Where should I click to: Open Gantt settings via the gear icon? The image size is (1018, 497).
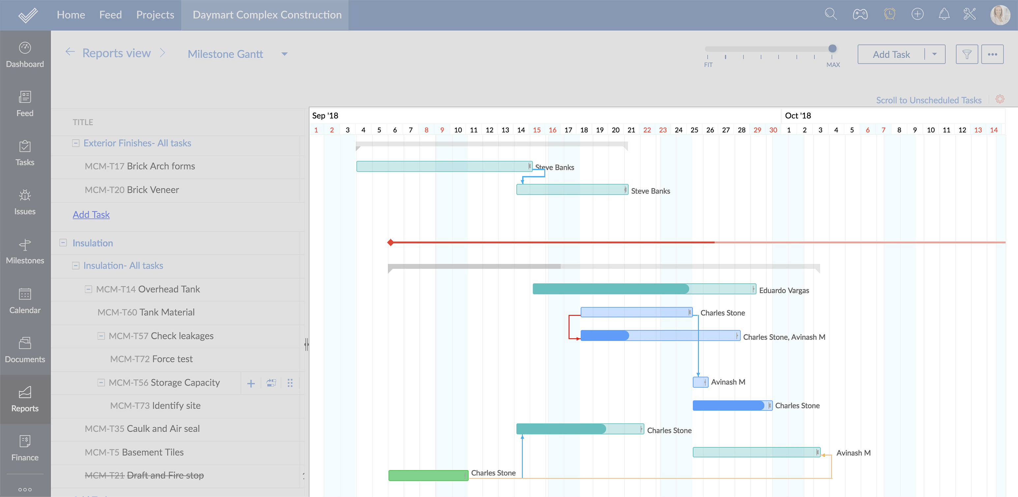click(1000, 99)
